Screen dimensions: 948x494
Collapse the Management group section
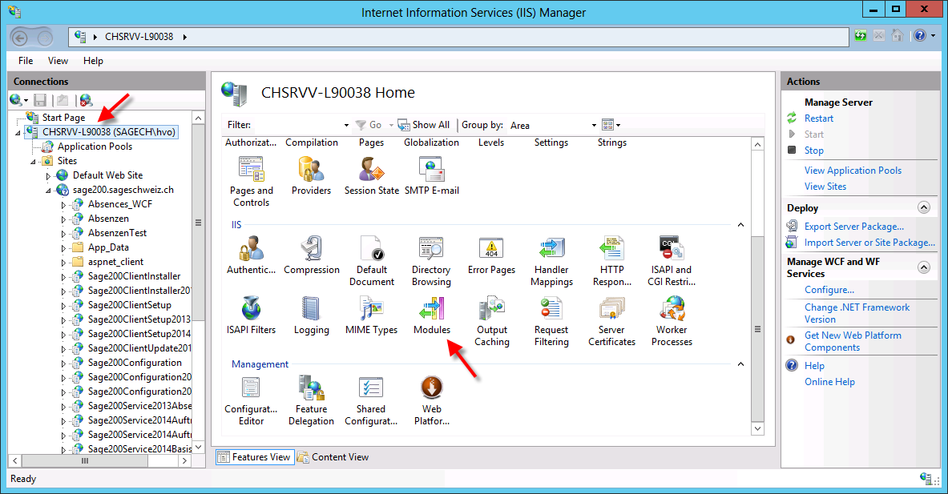point(740,364)
